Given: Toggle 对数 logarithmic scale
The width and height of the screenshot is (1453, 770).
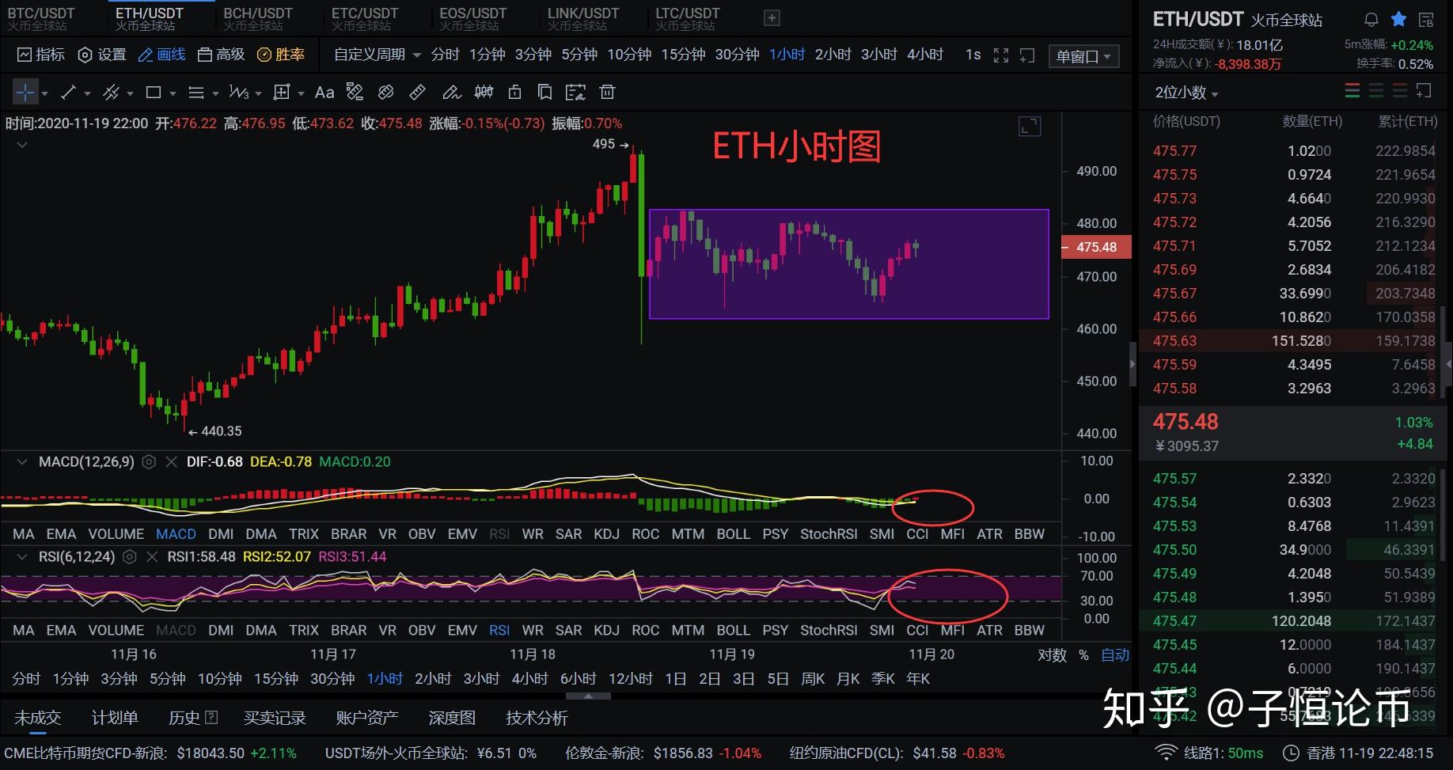Looking at the screenshot, I should (x=1052, y=655).
